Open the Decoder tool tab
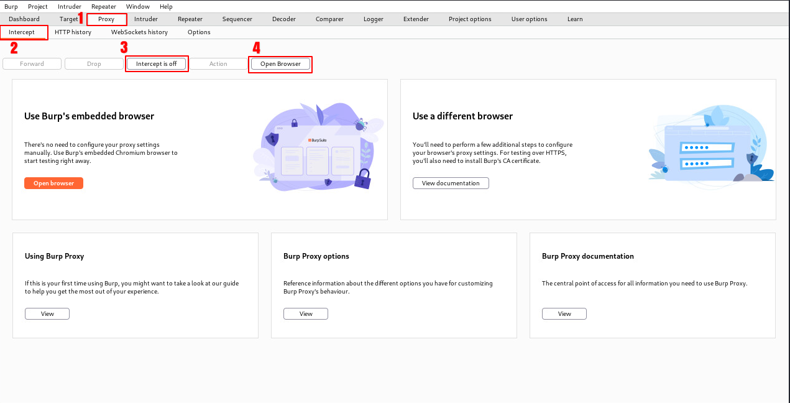This screenshot has width=790, height=403. click(x=284, y=19)
